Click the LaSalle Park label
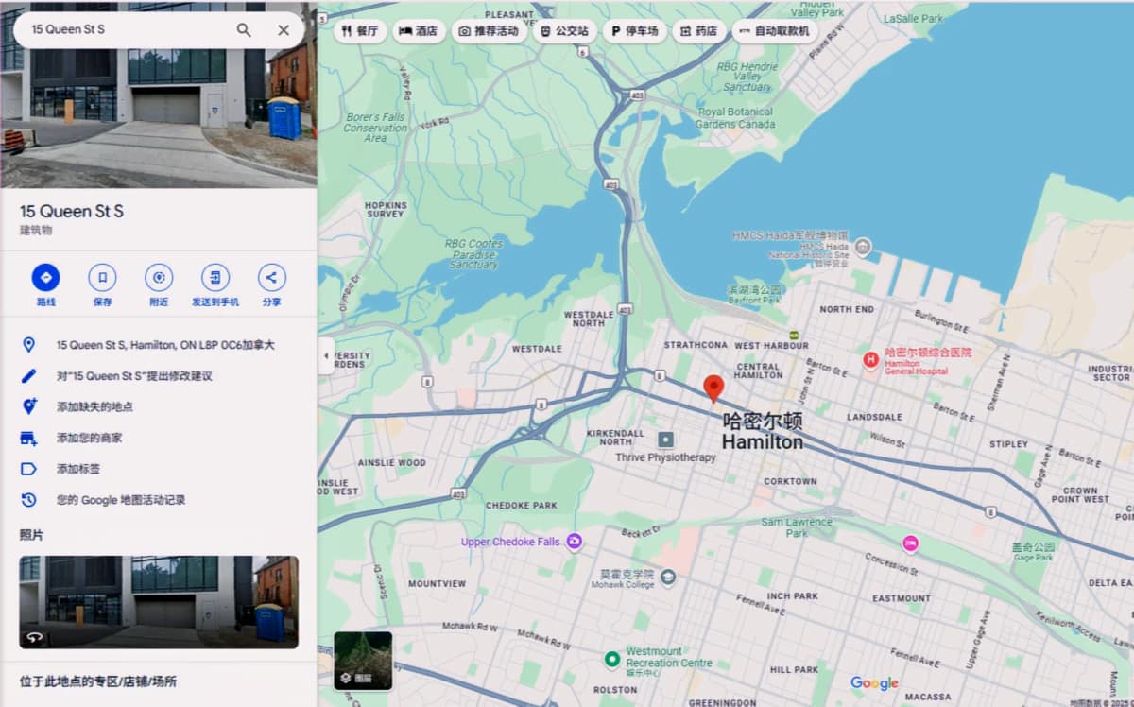 [x=913, y=19]
